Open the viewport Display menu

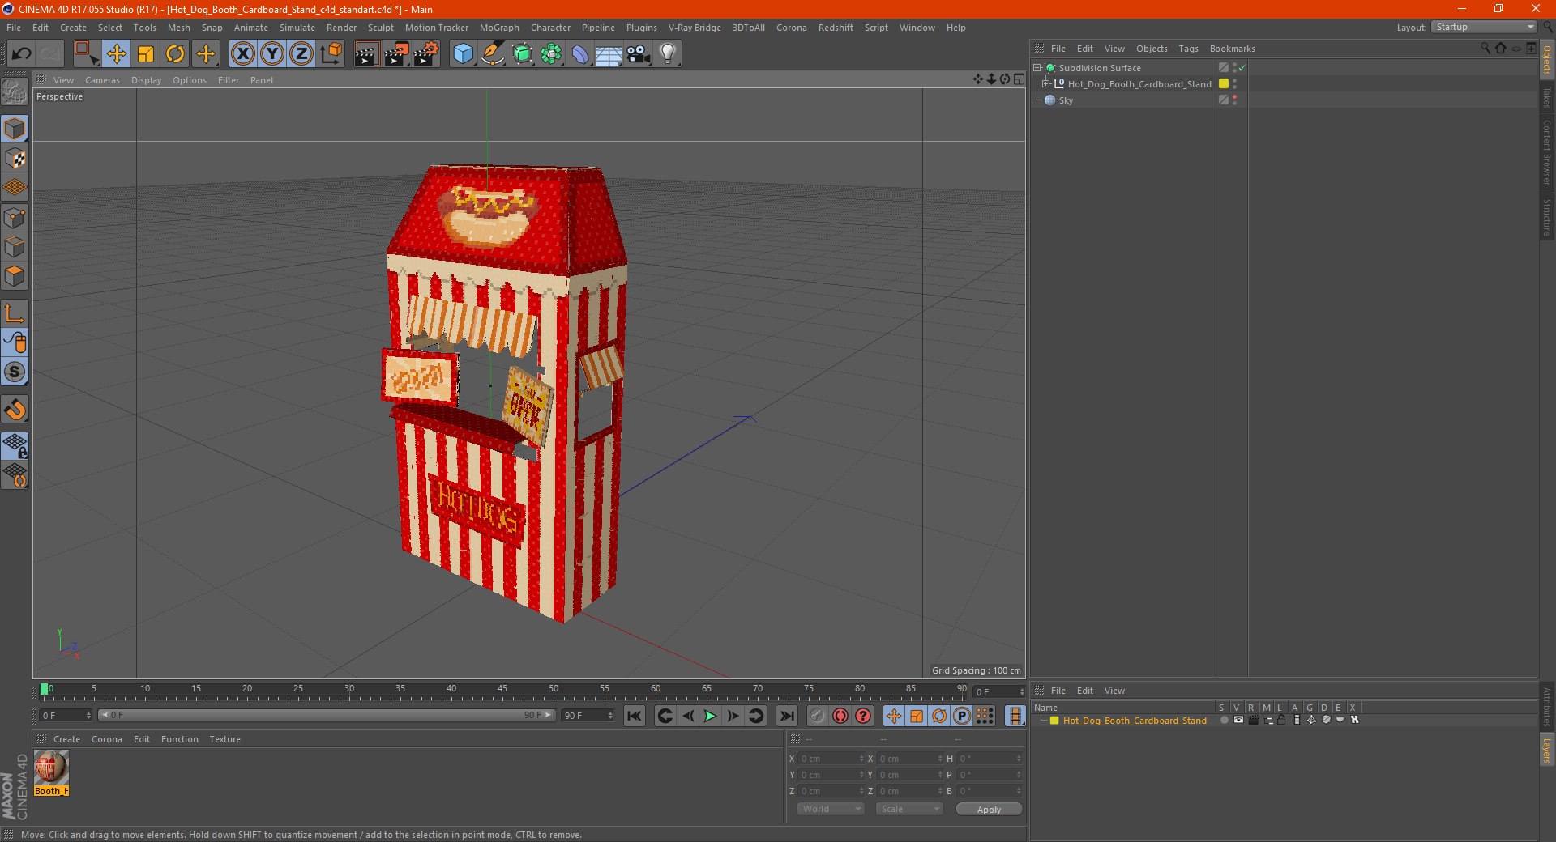click(146, 80)
